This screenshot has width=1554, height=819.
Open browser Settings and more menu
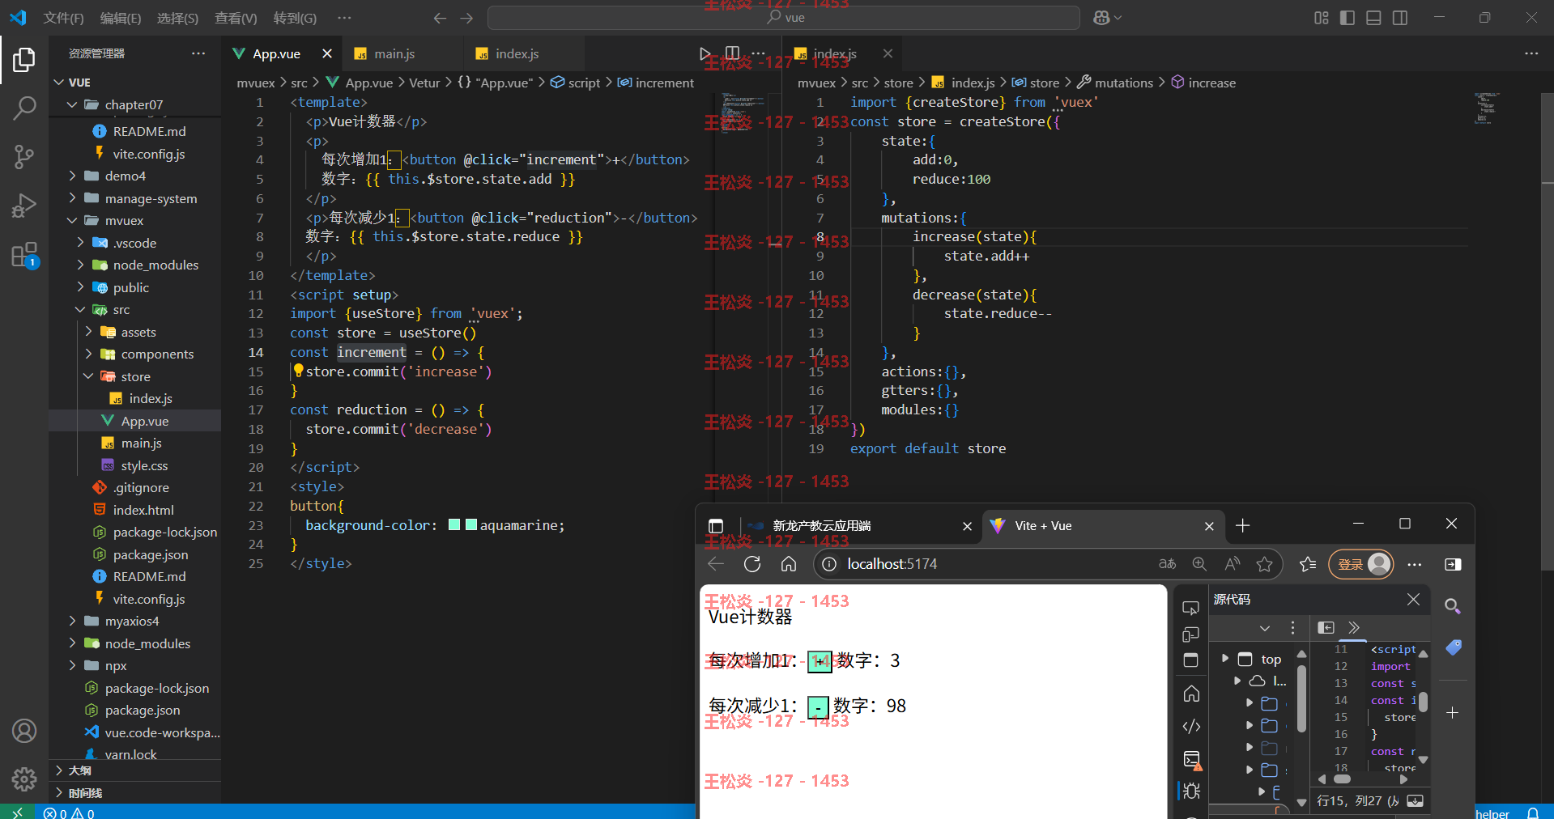click(1415, 564)
